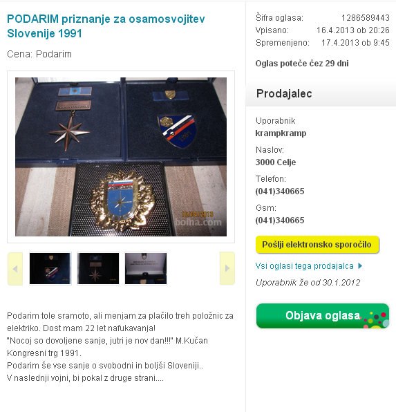Open the second thumbnail with star medal
396x412 pixels.
pyautogui.click(x=98, y=268)
